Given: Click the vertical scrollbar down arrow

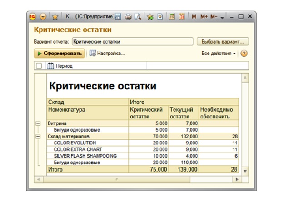Looking at the screenshot, I should (245, 172).
